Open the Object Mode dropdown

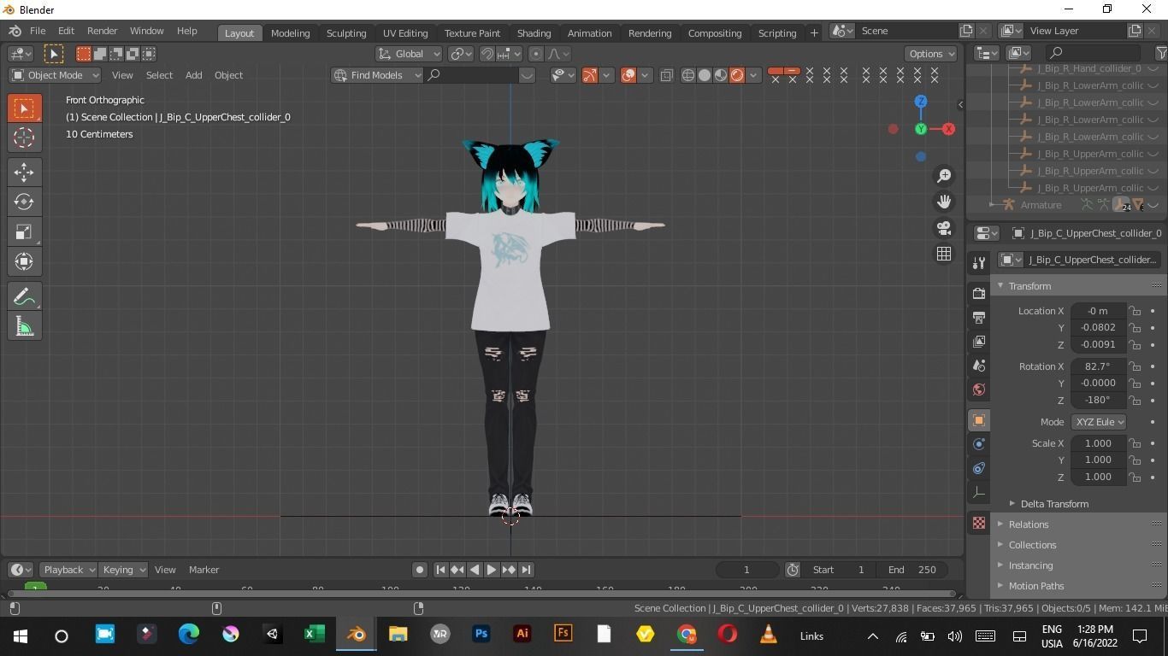[x=56, y=75]
